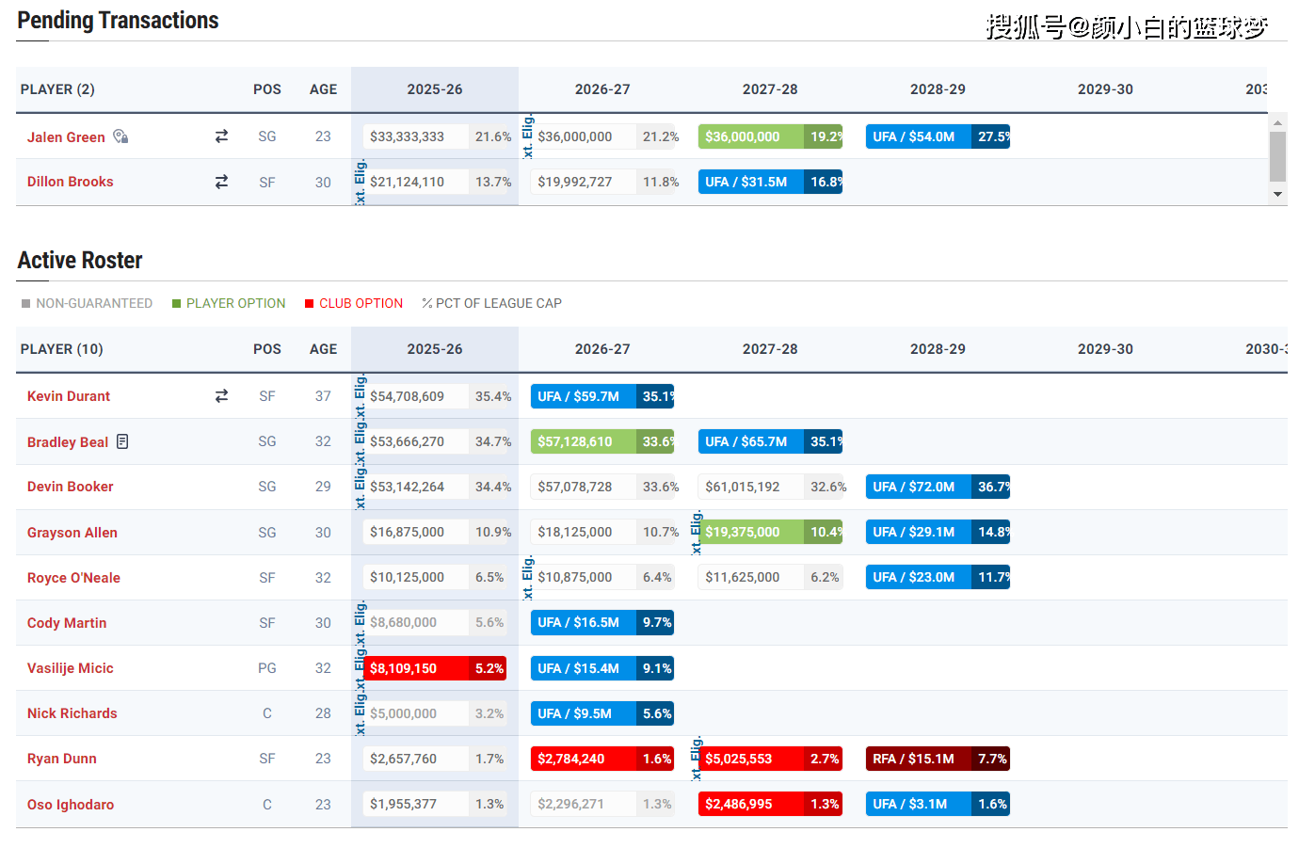Click the contract notes icon beside Bradley Beal
Screen dimensions: 1299x848
point(122,441)
